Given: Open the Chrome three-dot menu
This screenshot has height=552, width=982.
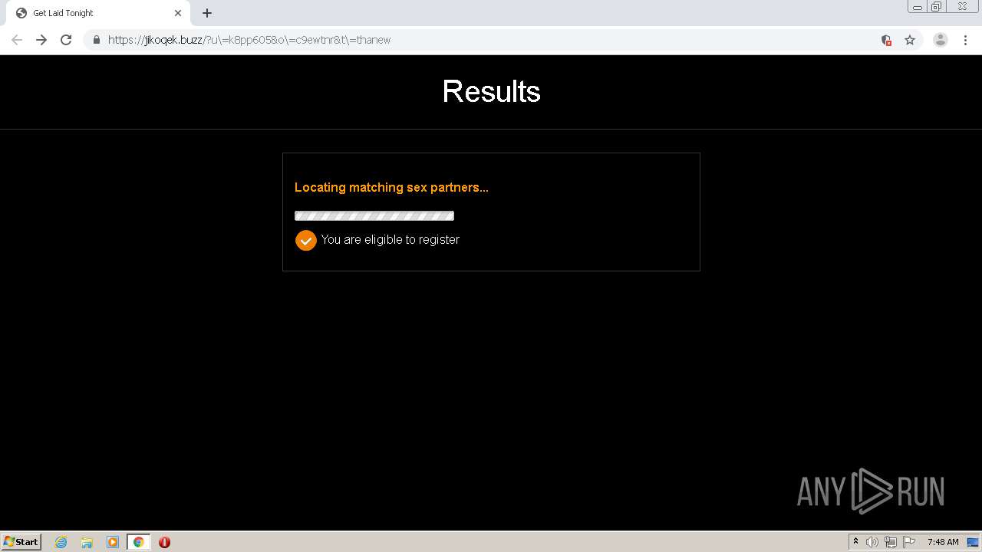Looking at the screenshot, I should pyautogui.click(x=965, y=40).
